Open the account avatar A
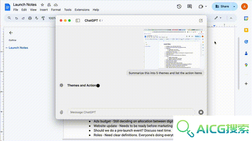Viewport: 252px width, 141px height. [244, 7]
